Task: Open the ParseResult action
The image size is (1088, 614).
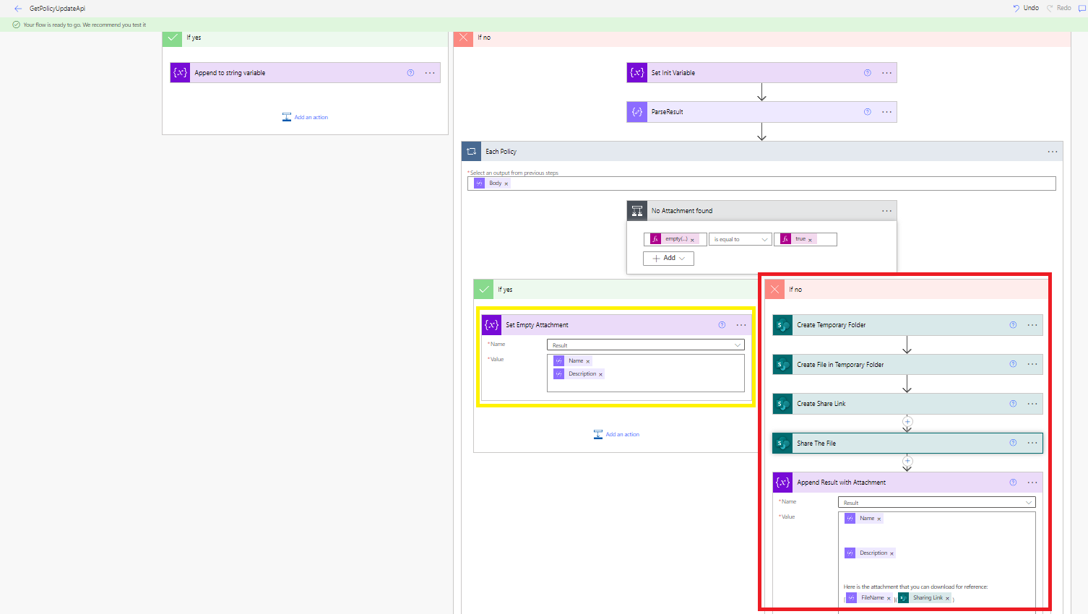Action: point(761,112)
